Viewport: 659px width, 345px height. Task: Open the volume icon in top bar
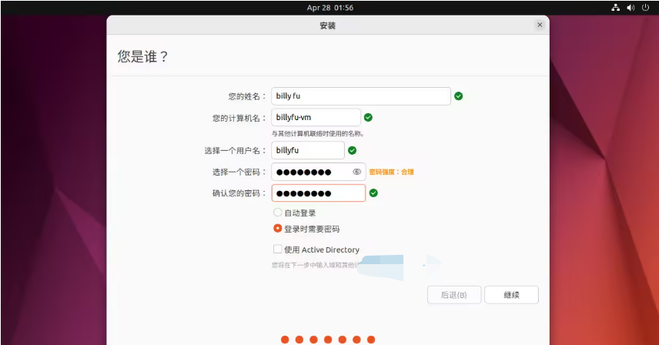tap(631, 8)
